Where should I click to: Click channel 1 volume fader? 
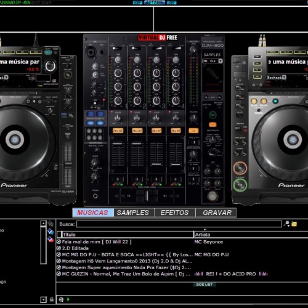tap(118, 144)
